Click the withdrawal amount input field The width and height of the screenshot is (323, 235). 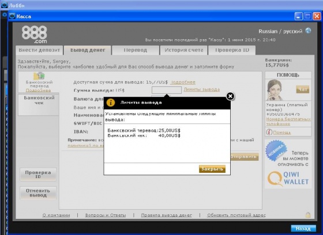(x=167, y=90)
